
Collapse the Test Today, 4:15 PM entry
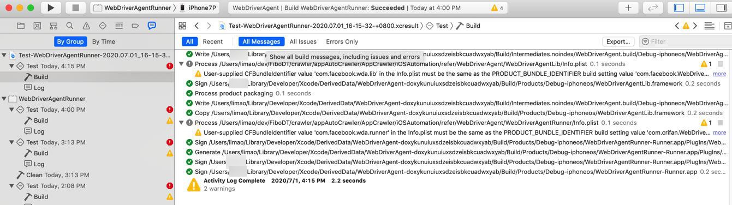[x=11, y=66]
